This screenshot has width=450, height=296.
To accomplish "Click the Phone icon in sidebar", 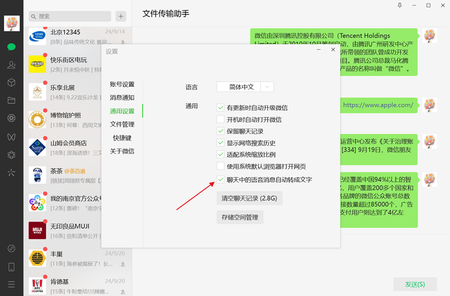I will pos(11,267).
